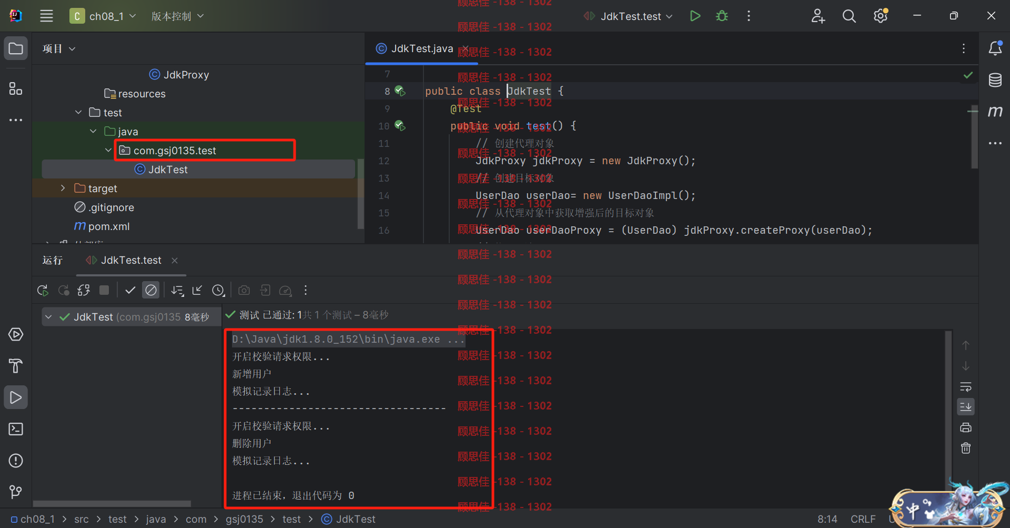The width and height of the screenshot is (1010, 528).
Task: Click the 8:14 caret position indicator
Action: tap(827, 519)
